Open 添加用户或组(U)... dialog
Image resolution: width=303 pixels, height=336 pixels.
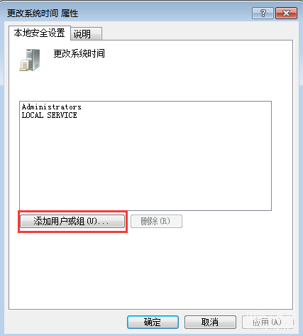click(72, 222)
